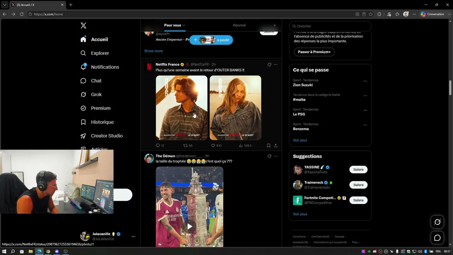453x255 pixels.
Task: Open Grok in the sidebar
Action: [91, 95]
